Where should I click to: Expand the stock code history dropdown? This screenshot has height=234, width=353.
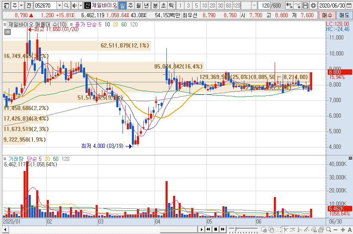tap(59, 5)
